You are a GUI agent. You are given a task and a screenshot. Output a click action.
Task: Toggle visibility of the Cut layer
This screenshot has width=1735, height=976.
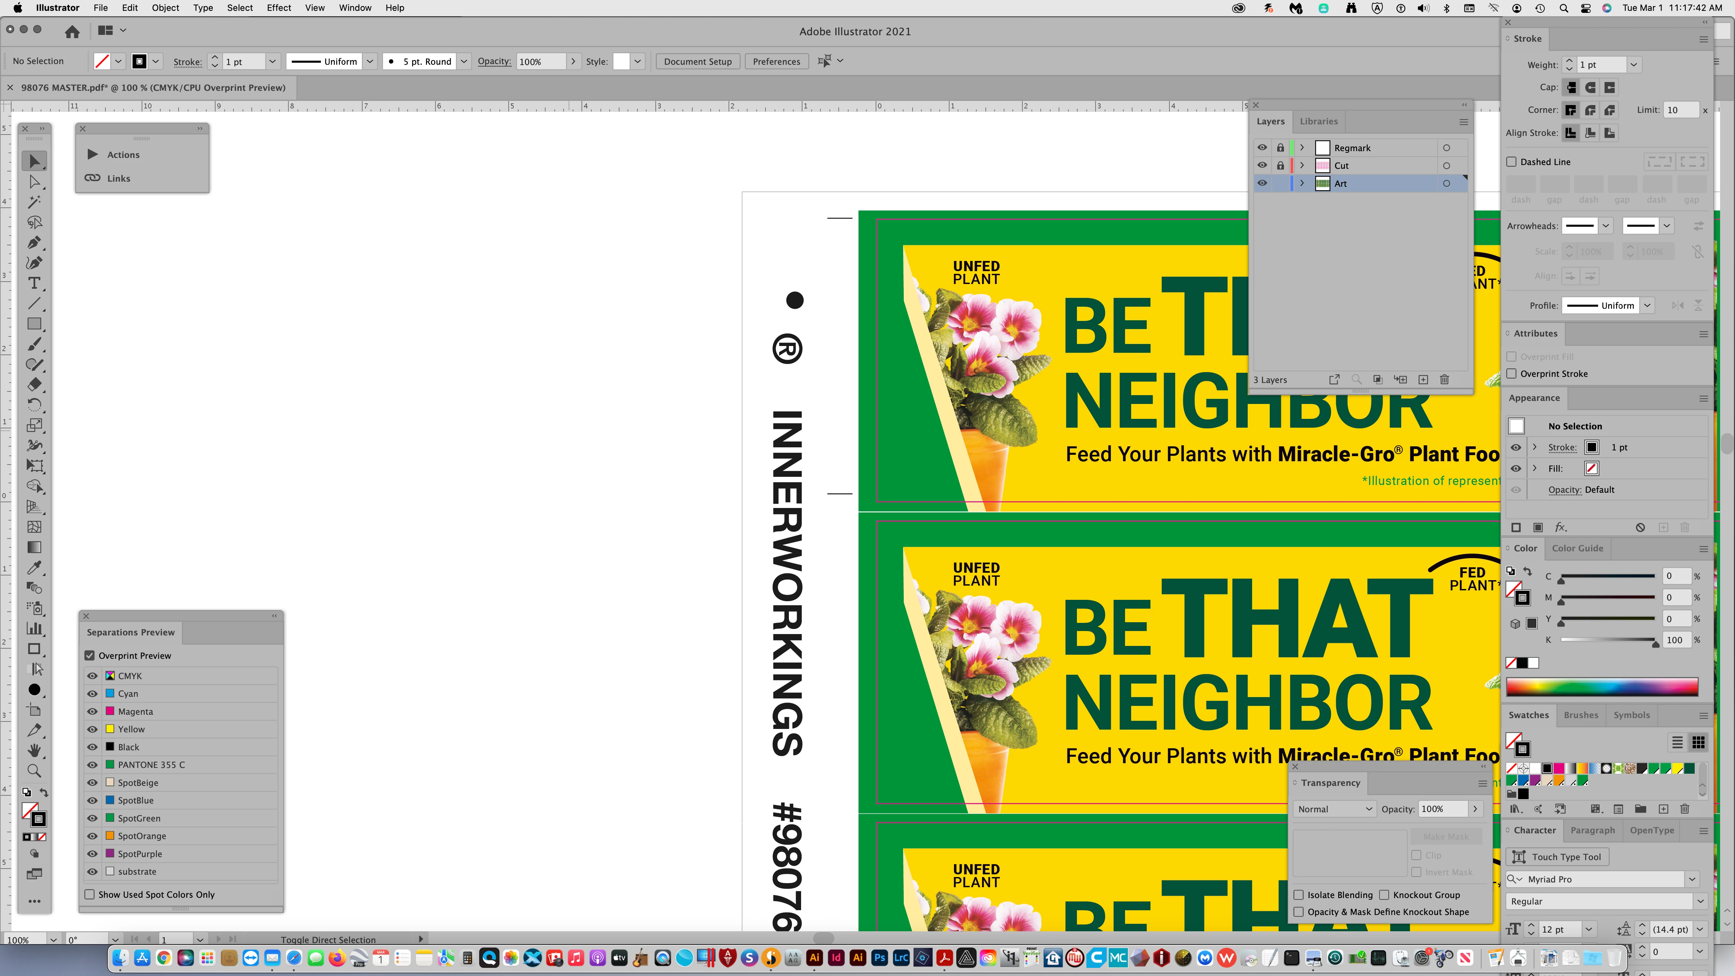[1262, 166]
